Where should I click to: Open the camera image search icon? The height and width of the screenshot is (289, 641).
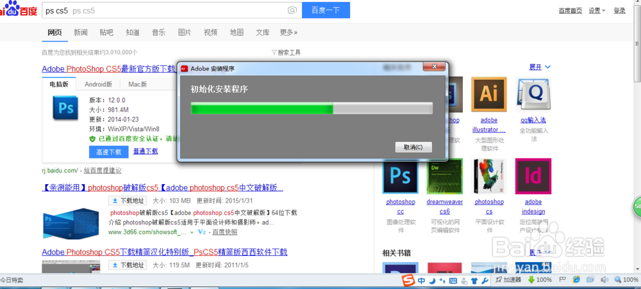coord(292,10)
